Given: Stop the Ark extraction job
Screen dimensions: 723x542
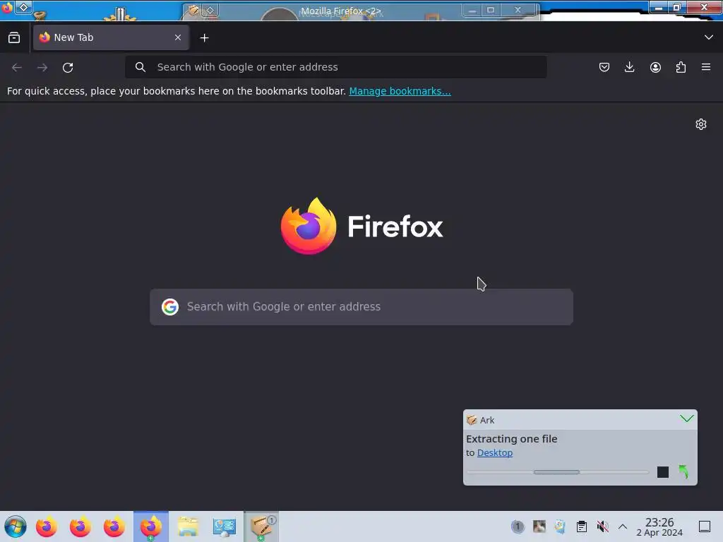Looking at the screenshot, I should click(662, 472).
